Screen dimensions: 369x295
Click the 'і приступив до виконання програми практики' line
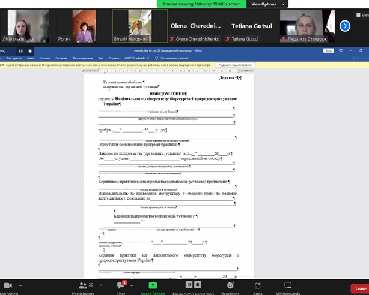[139, 145]
